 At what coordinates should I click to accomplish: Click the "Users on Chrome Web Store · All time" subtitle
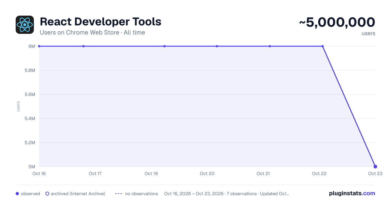pos(93,33)
